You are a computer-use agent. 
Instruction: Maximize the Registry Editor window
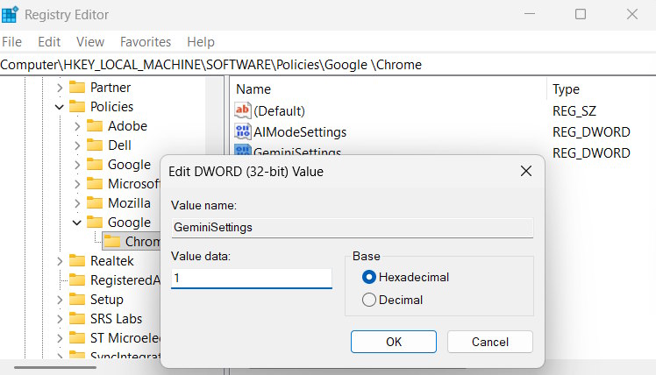point(581,14)
